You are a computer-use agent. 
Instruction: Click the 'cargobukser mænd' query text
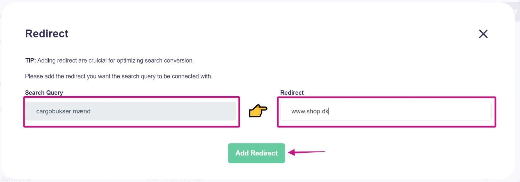click(x=63, y=111)
